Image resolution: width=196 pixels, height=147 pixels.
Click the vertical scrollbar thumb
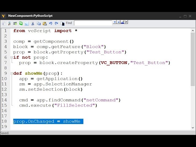pyautogui.click(x=193, y=59)
